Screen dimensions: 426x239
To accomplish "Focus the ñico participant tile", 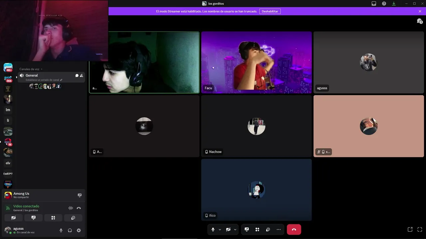I will 257,190.
